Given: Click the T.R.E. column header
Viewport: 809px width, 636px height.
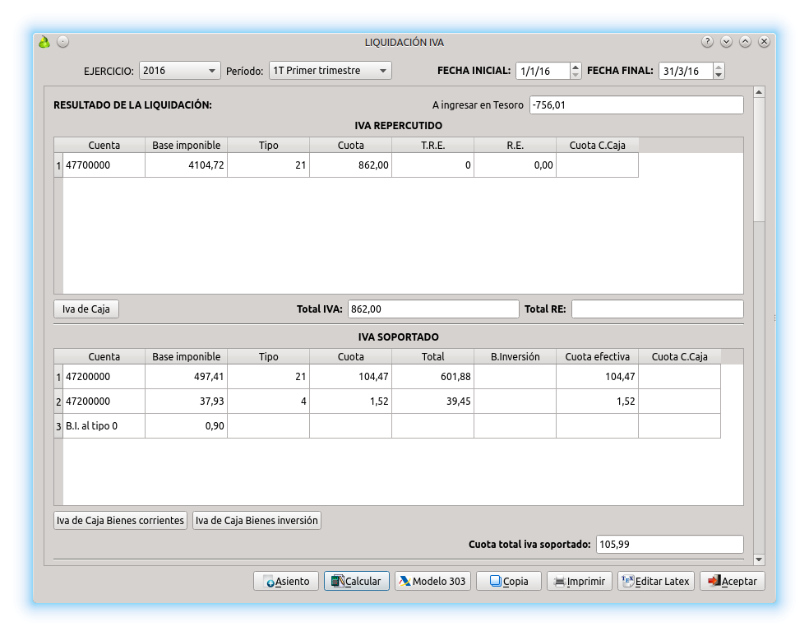Looking at the screenshot, I should click(433, 145).
